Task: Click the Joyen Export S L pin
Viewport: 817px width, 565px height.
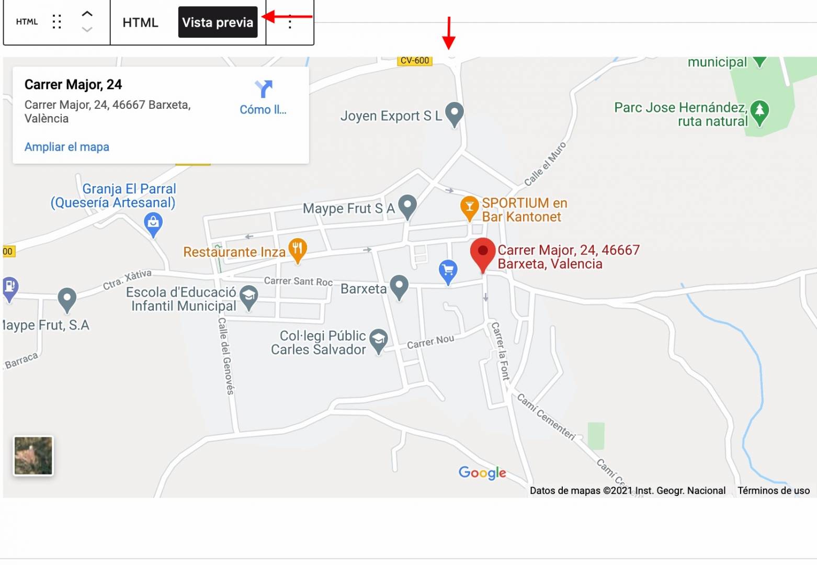Action: (x=454, y=115)
